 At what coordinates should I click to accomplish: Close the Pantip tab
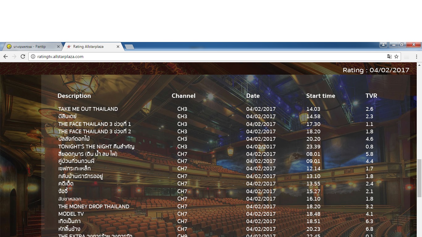(58, 47)
